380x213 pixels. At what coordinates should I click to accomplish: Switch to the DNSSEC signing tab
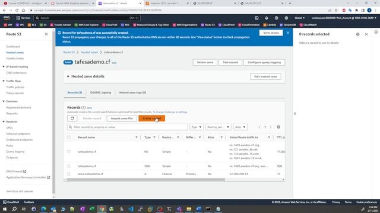[100, 92]
